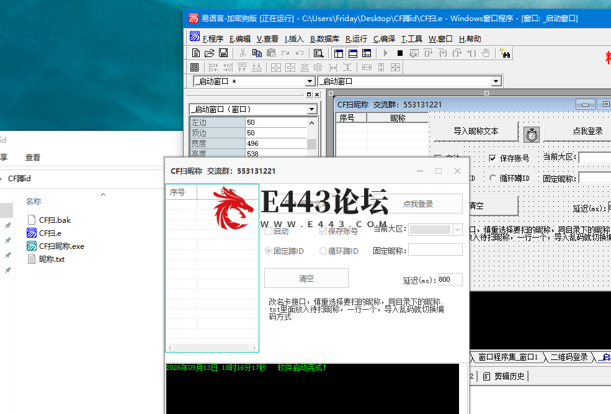Open the 剪辑历史 tab
Screen dimensions: 611x414
[x=504, y=376]
